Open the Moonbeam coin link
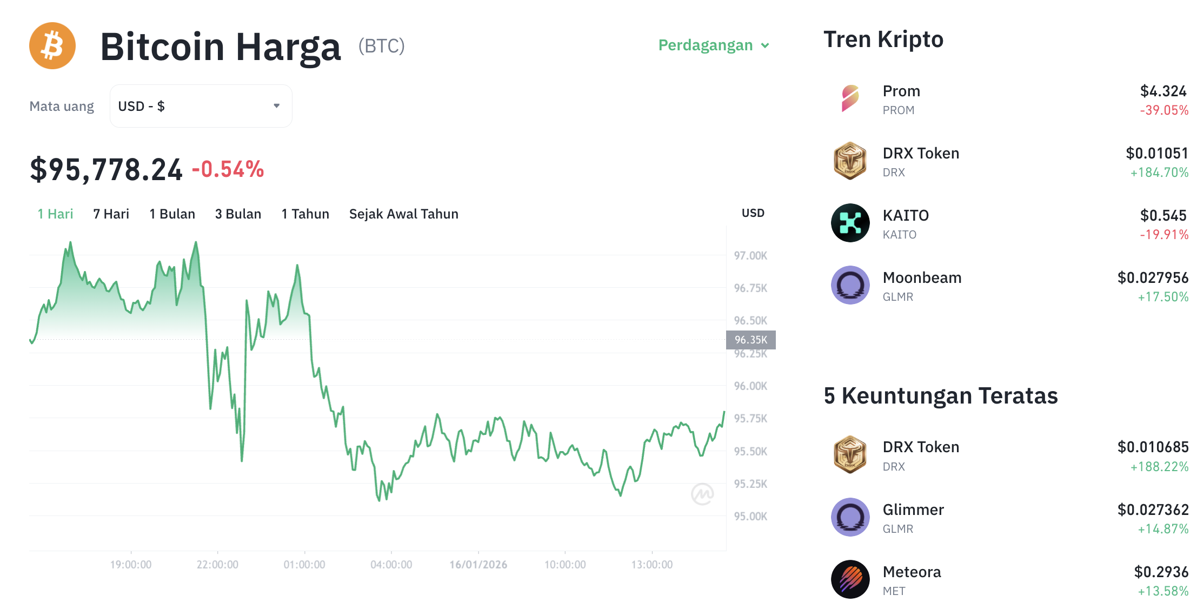Viewport: 1197px width, 608px height. click(x=922, y=277)
